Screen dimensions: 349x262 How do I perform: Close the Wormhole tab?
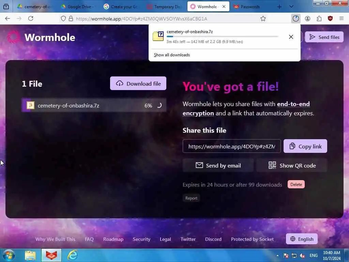[x=224, y=7]
